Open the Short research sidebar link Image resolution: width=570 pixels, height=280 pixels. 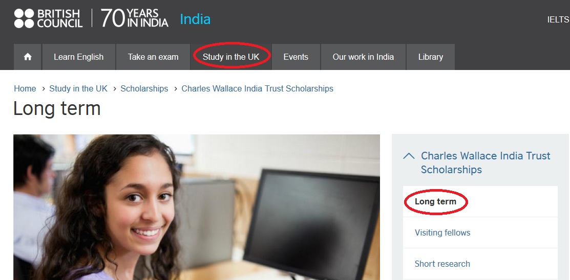[442, 264]
